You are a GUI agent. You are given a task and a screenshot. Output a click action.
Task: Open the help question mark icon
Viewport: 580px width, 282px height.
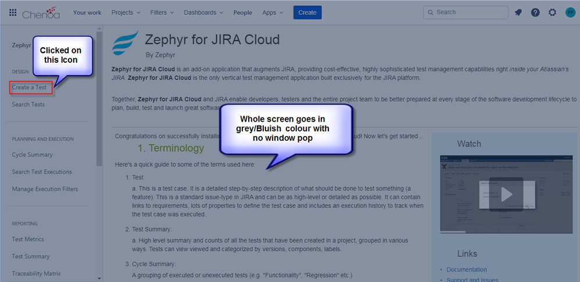(x=535, y=12)
